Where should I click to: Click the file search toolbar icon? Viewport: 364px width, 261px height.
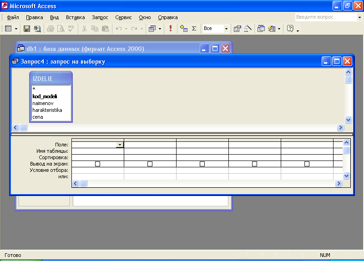tap(37, 29)
